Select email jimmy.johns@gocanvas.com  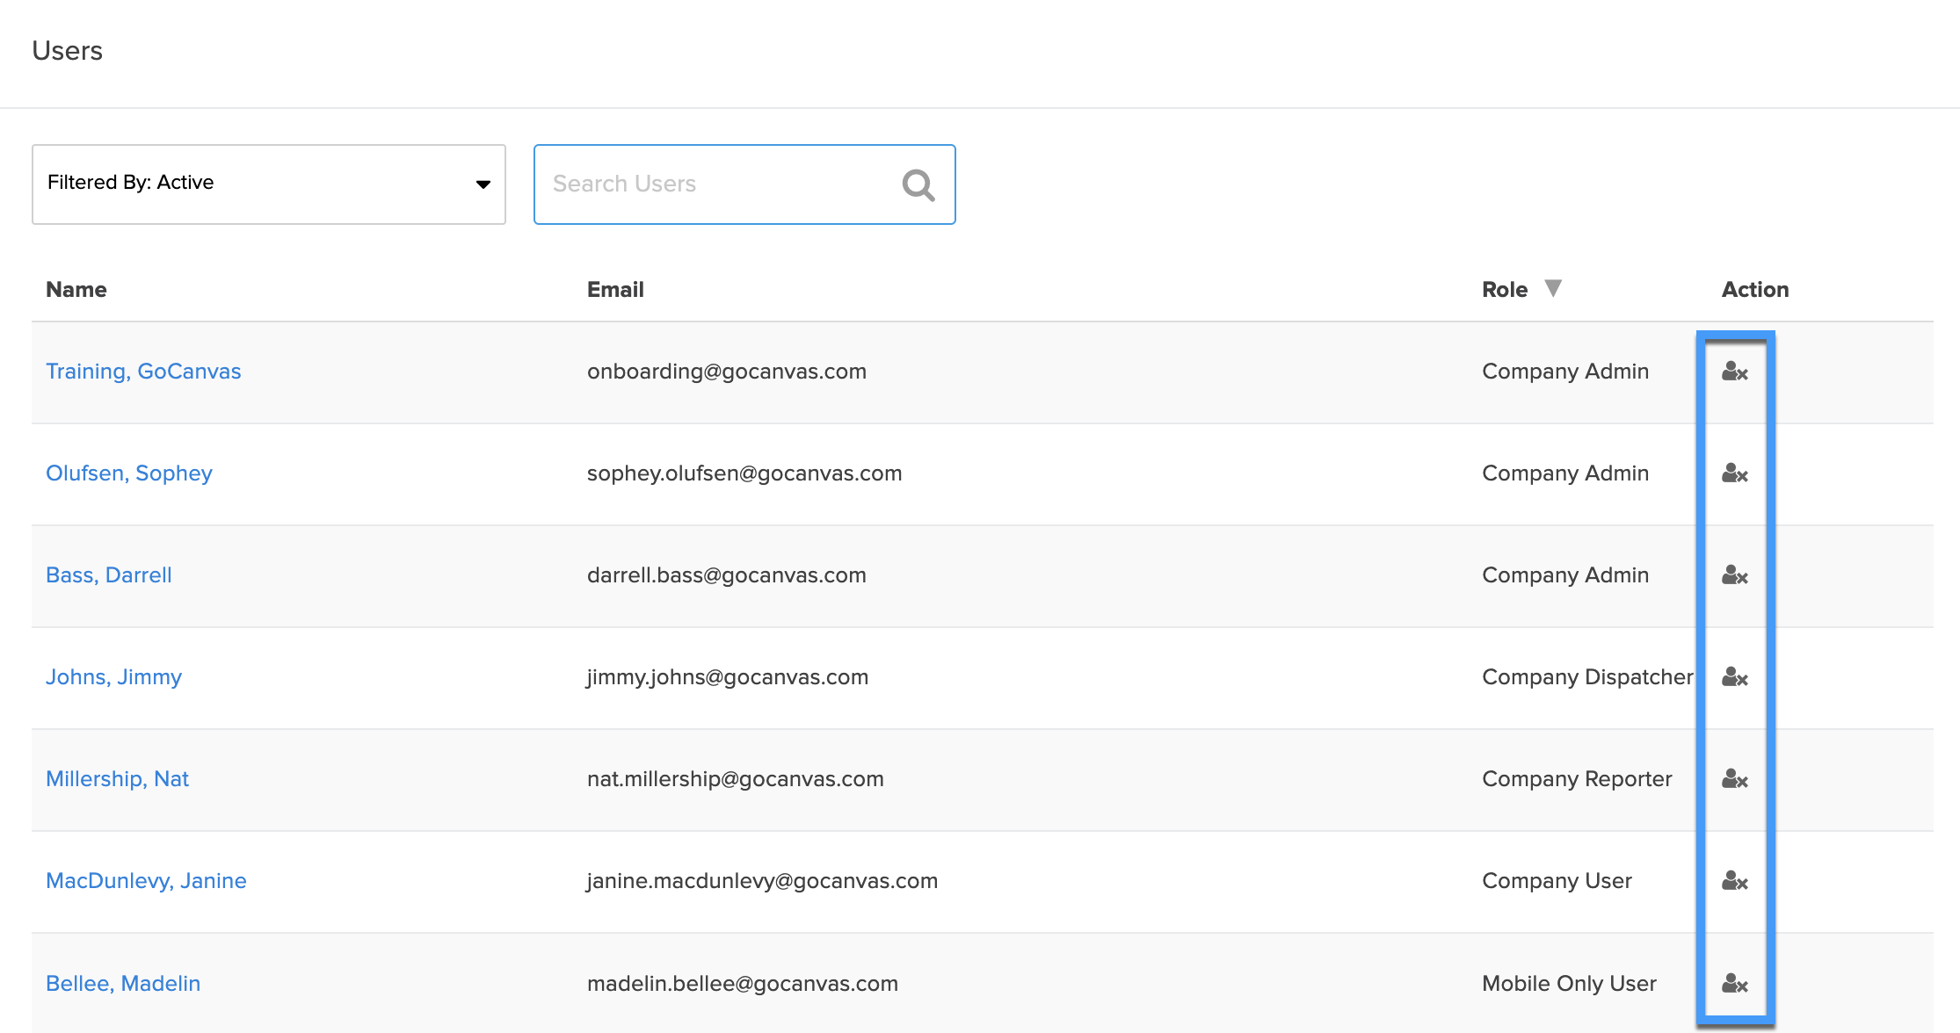coord(728,677)
